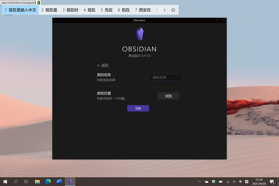Open File Explorer from the taskbar
The width and height of the screenshot is (279, 186).
[x=37, y=182]
